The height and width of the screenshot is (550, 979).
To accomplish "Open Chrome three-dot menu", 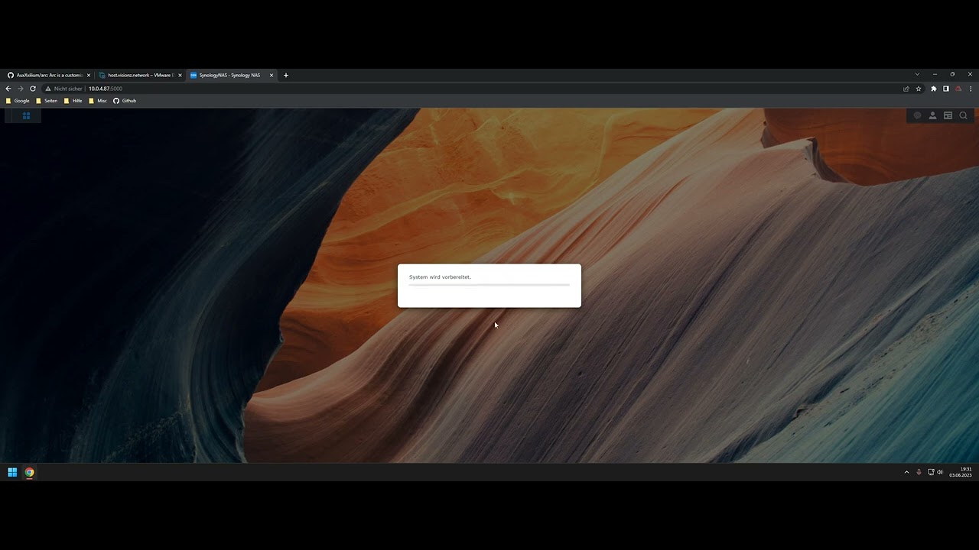I will point(971,89).
